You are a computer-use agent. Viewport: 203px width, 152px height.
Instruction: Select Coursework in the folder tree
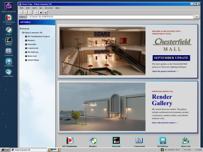[32, 48]
